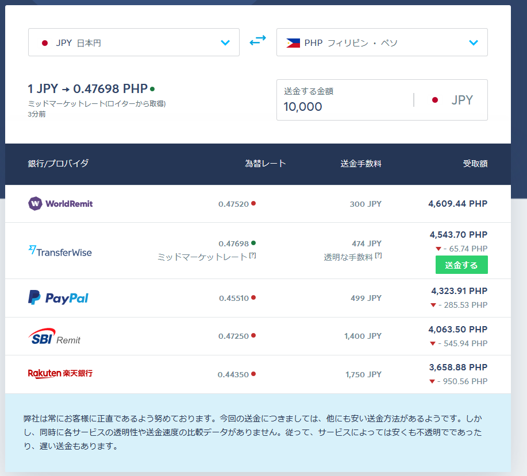Select Rakuten amount 3,658.88 PHP
Viewport: 527px width, 476px height.
click(x=458, y=367)
